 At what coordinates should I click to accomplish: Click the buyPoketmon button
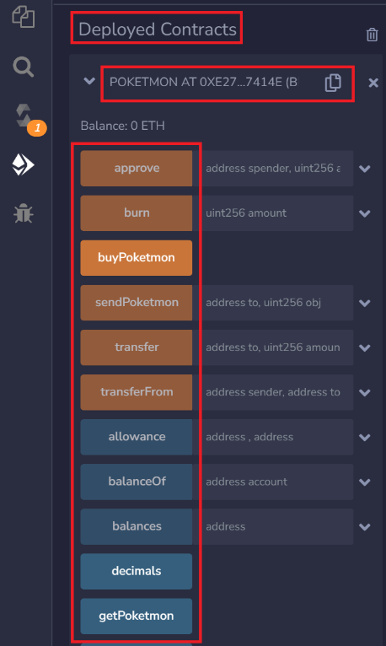tap(137, 258)
